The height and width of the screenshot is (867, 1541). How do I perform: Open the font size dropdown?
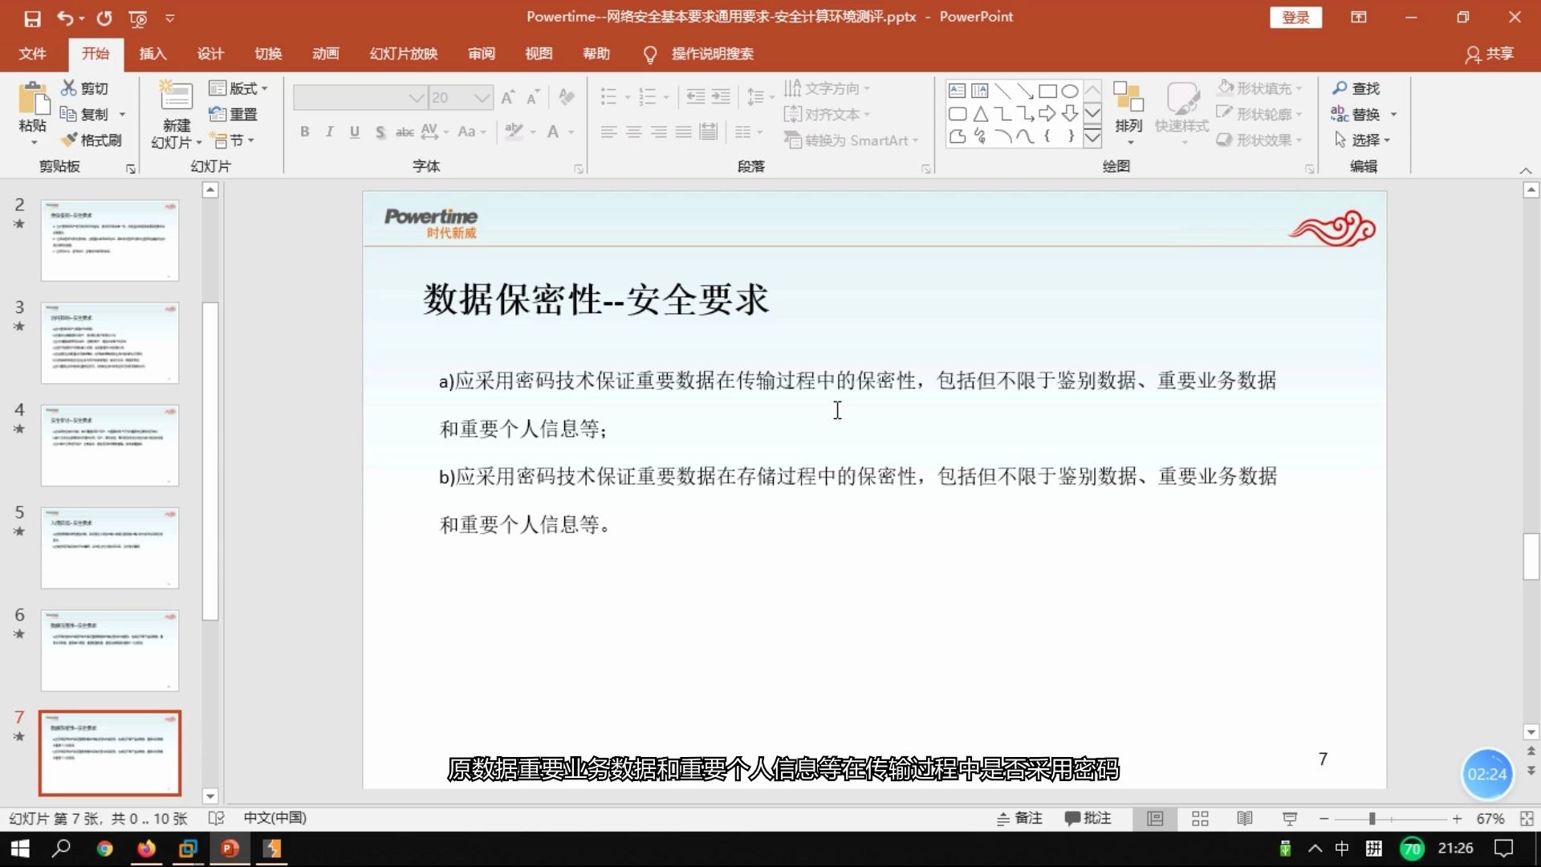[482, 98]
